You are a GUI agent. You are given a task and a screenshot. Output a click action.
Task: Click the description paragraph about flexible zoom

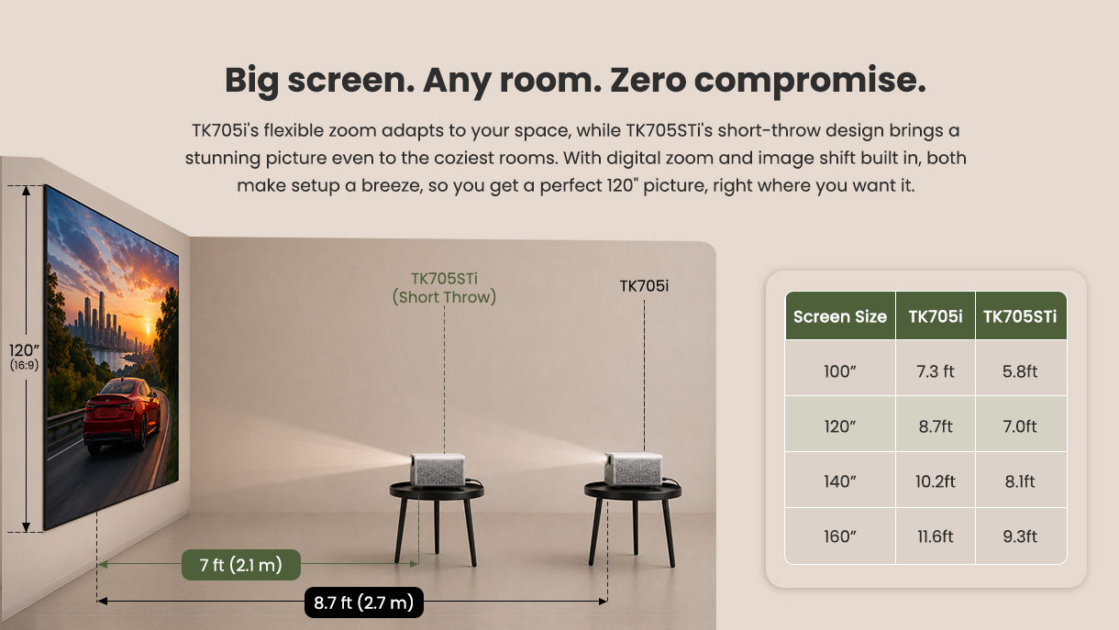tap(575, 158)
